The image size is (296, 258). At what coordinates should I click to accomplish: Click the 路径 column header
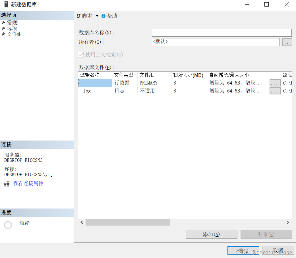click(x=287, y=75)
